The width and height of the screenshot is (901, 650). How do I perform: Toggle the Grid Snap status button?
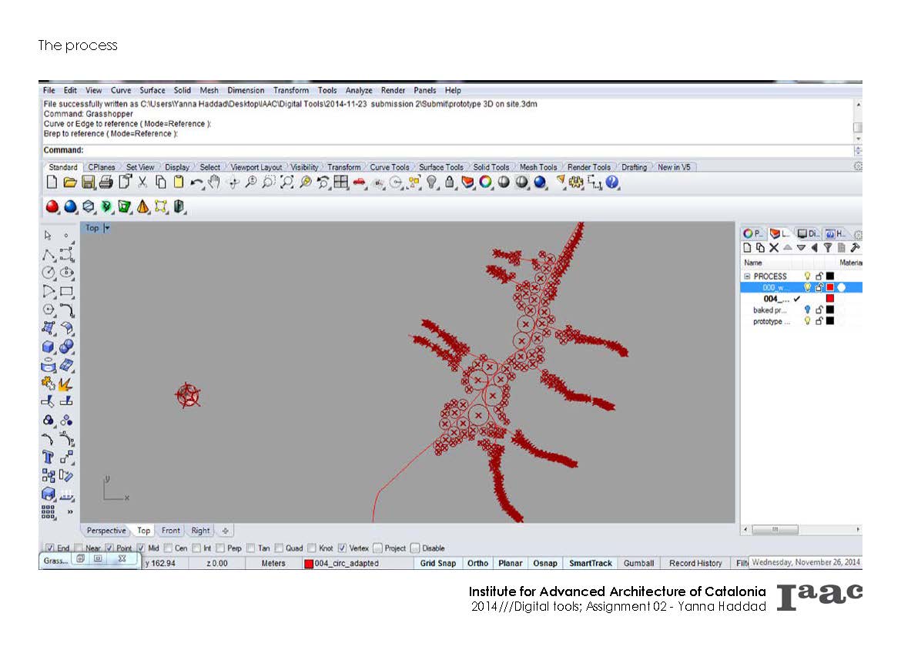point(437,563)
